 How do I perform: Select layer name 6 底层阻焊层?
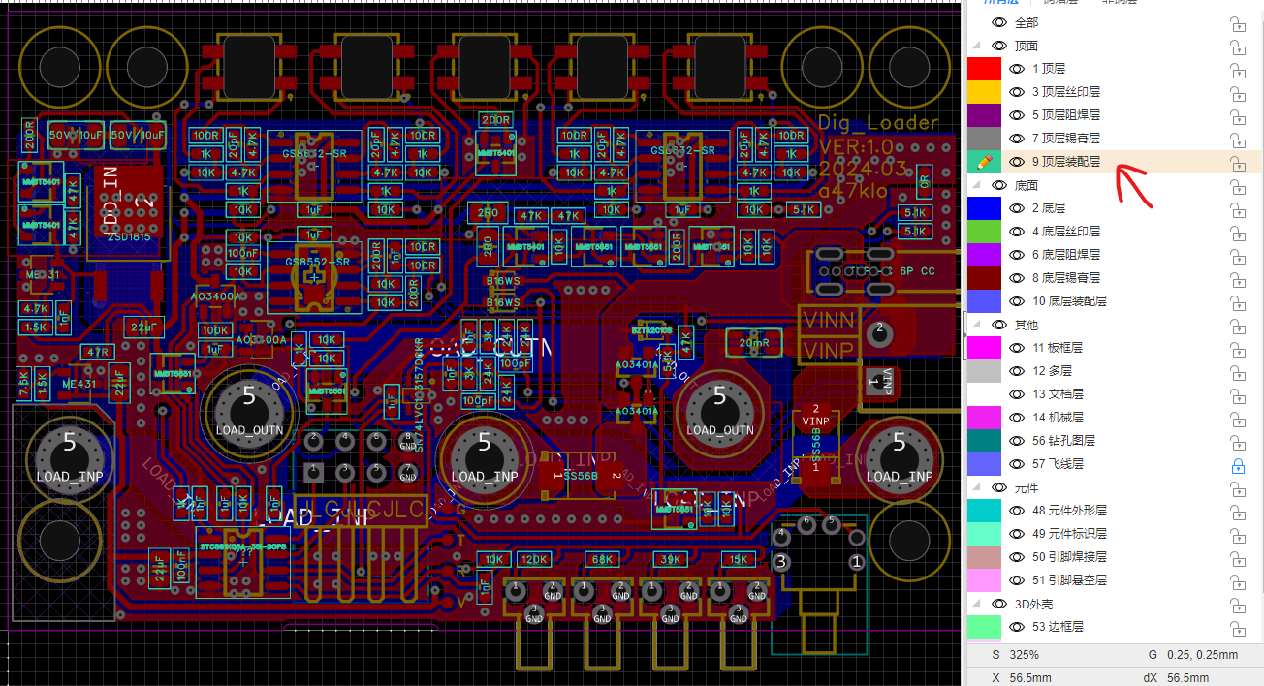click(1066, 255)
